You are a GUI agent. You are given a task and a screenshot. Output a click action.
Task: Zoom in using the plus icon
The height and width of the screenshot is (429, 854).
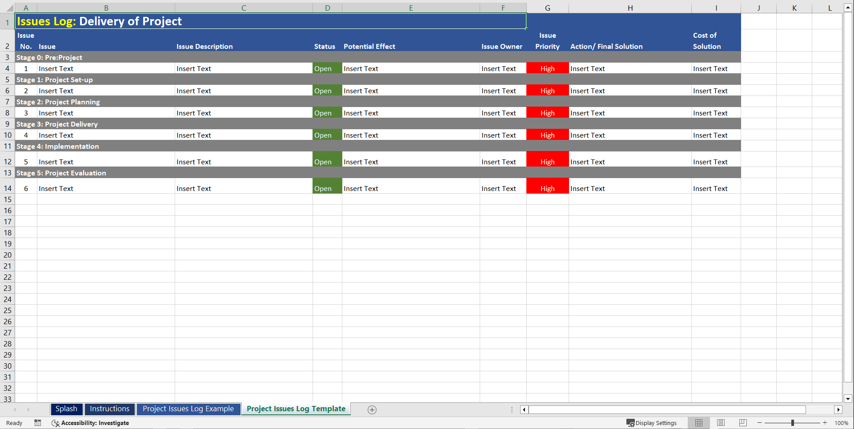coord(825,423)
